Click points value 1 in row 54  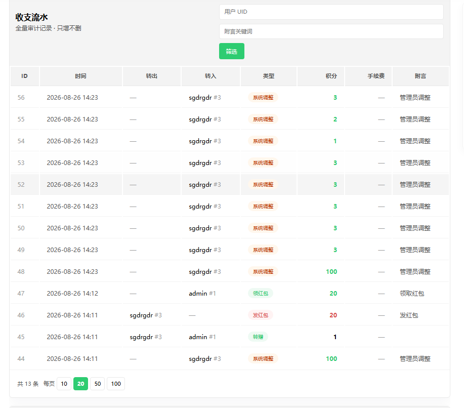coord(335,141)
